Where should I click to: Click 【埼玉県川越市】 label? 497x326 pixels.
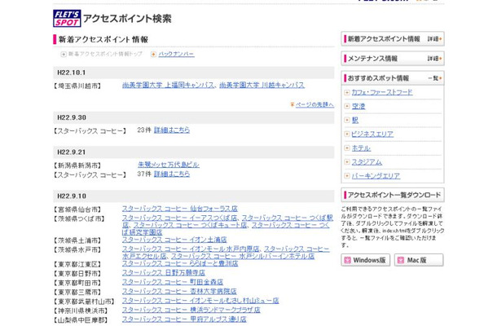pos(77,86)
